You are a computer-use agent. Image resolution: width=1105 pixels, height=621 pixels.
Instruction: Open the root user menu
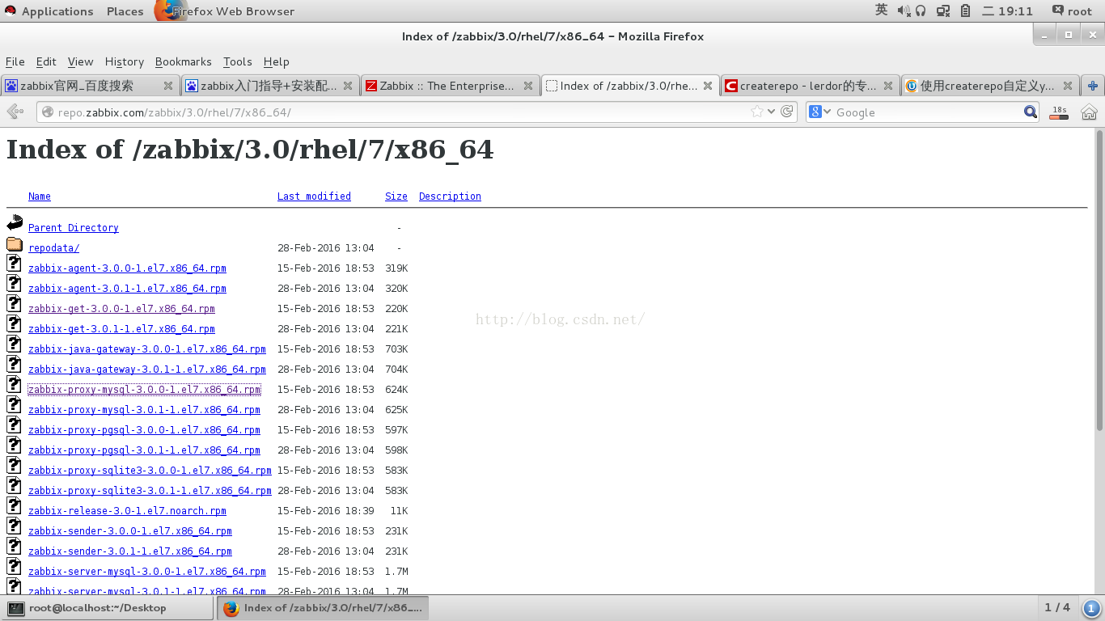tap(1072, 11)
